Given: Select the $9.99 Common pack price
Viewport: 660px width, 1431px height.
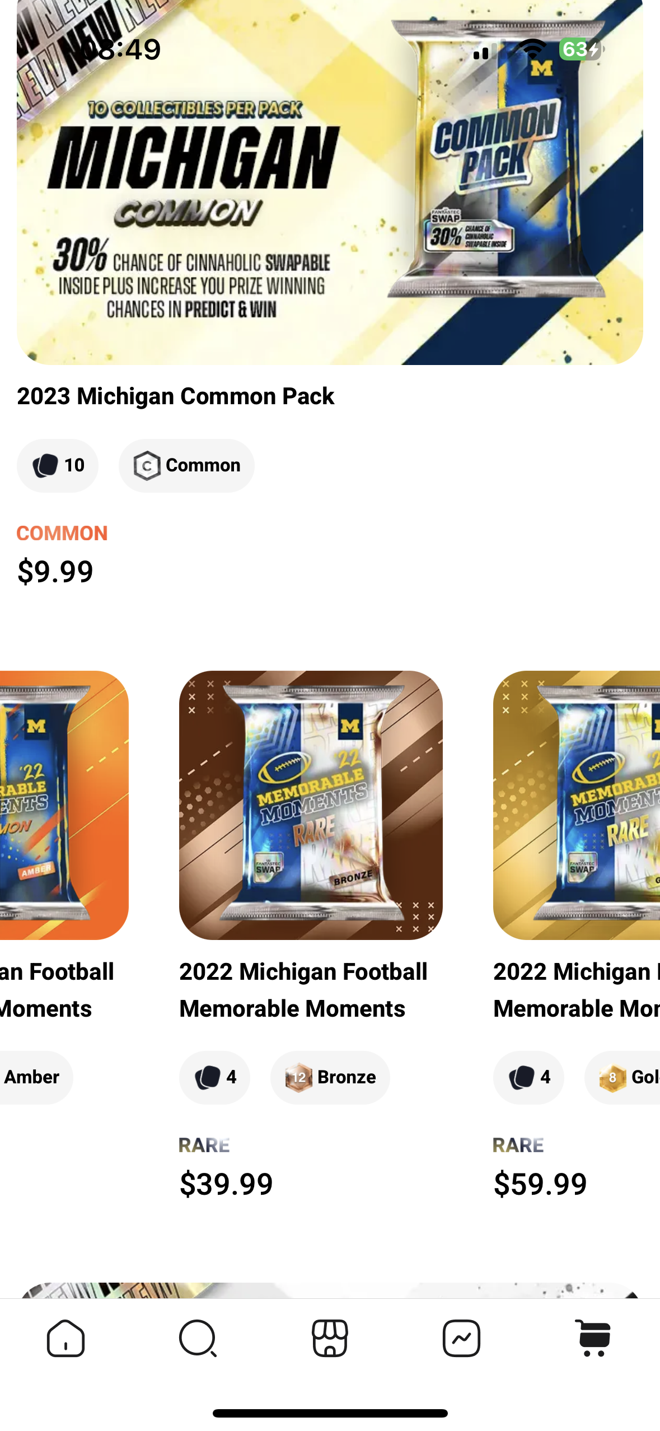Looking at the screenshot, I should point(55,572).
